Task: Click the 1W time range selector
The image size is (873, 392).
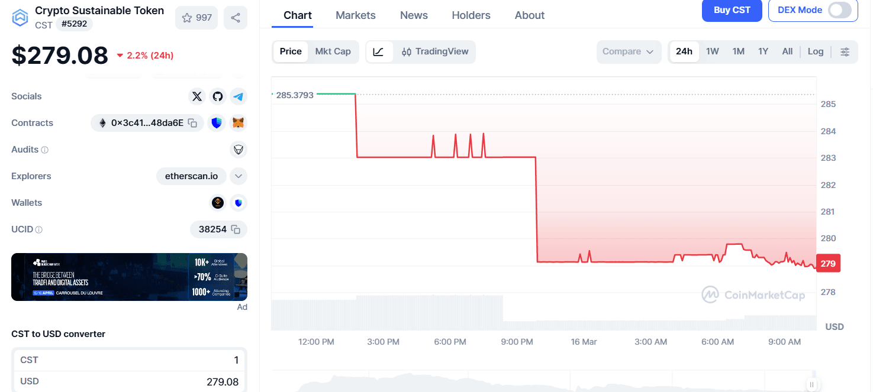Action: pos(712,51)
